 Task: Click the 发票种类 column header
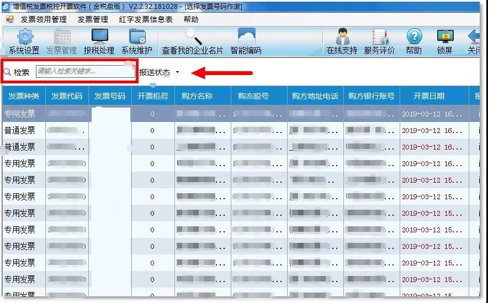pyautogui.click(x=24, y=96)
